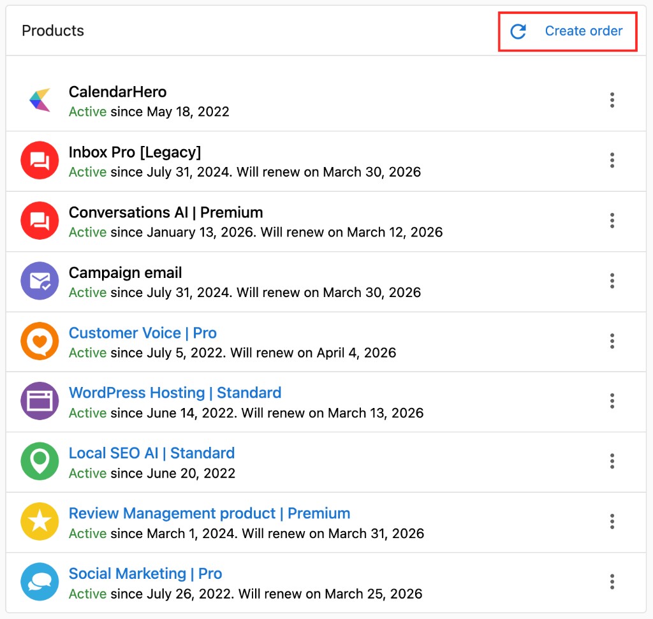Click the Create order link
Viewport: 653px width, 619px height.
coord(583,31)
